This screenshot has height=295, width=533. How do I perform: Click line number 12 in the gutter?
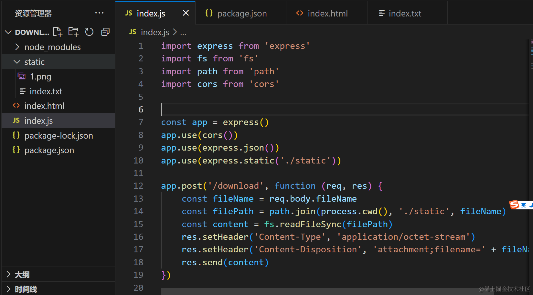[x=138, y=186]
